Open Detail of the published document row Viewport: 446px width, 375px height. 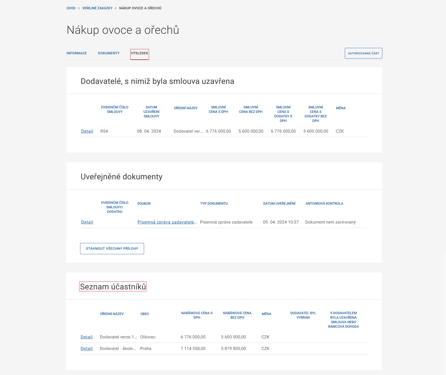87,222
